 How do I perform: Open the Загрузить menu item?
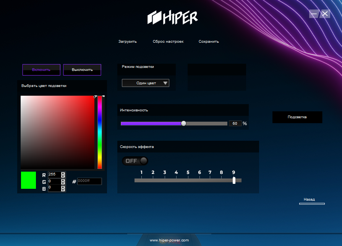point(127,41)
